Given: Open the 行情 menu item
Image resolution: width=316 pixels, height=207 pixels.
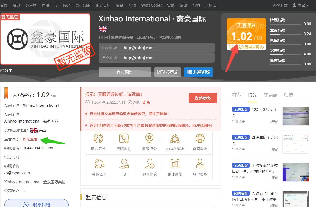Looking at the screenshot, I should coord(196,5).
